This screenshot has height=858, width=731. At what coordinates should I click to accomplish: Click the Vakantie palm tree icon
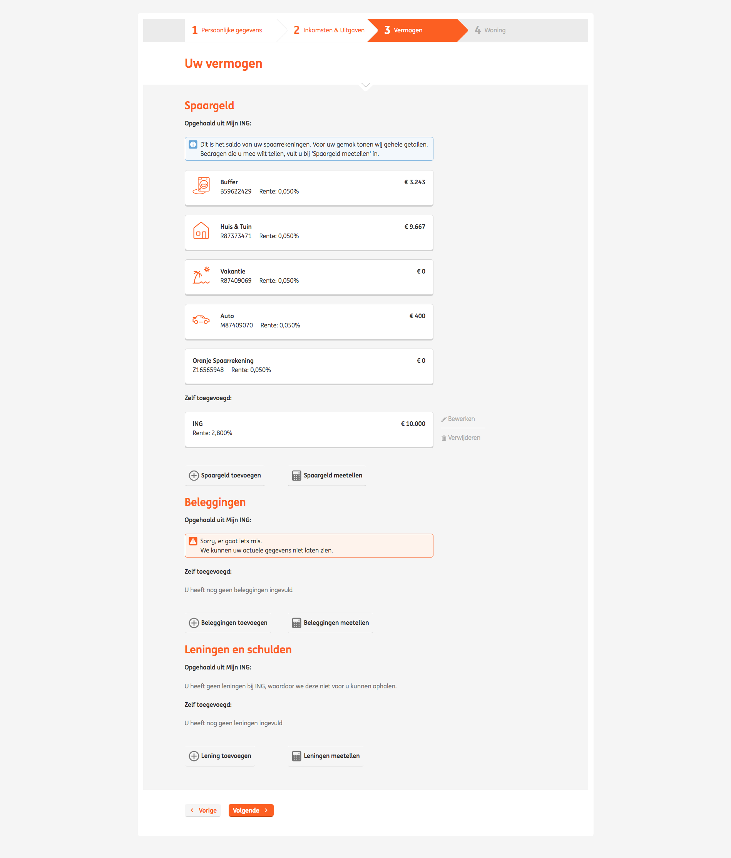coord(201,275)
